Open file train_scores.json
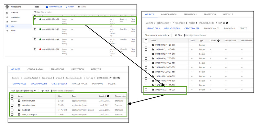Viewport: 259px width, 127px height. (x=29, y=114)
